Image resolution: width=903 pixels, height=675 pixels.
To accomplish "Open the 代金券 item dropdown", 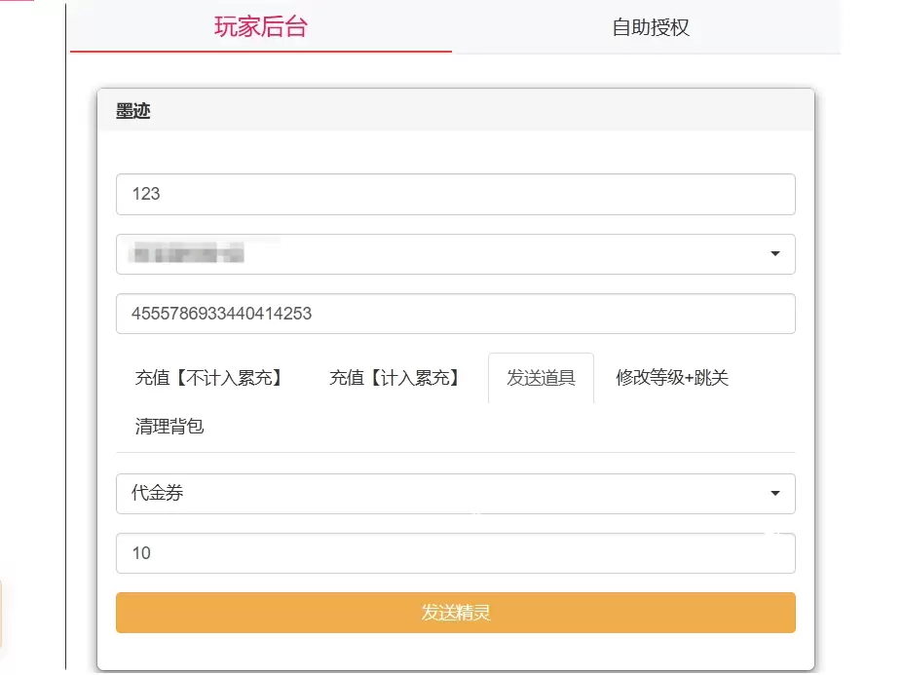I will pos(454,494).
